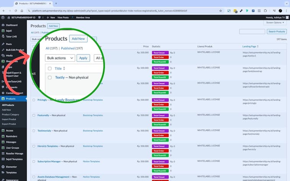Screen dimensions: 290x181
Task: Click the Reseller Manage sidebar icon
Action: tap(3, 154)
